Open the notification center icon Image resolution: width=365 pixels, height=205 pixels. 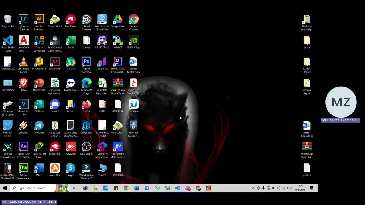(x=311, y=188)
